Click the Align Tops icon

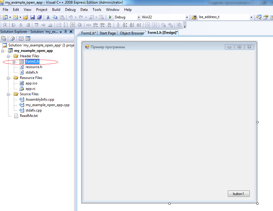[36, 25]
